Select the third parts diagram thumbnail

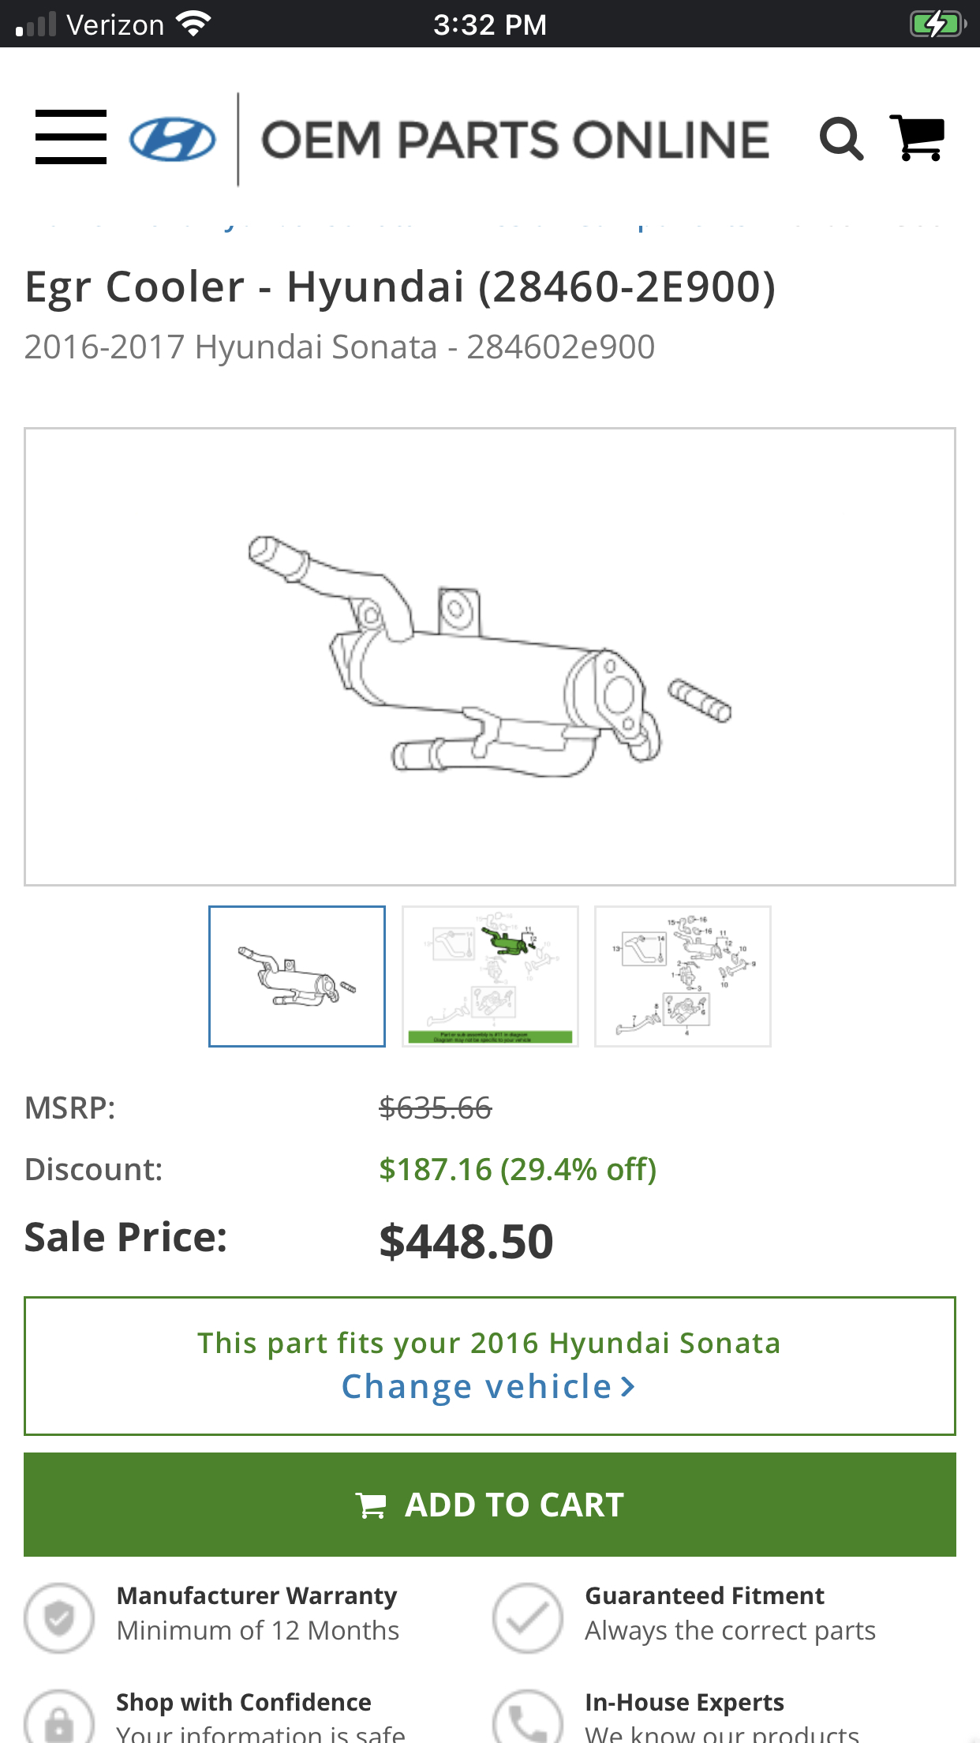[x=683, y=976]
